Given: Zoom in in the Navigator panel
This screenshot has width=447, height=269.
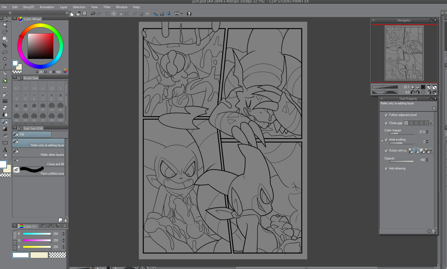Looking at the screenshot, I should [x=418, y=87].
